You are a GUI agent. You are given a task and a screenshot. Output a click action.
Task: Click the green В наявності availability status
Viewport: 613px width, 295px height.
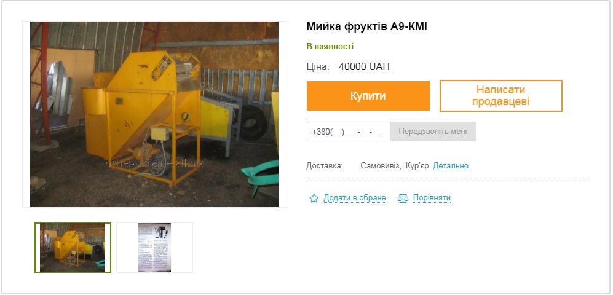(x=330, y=47)
